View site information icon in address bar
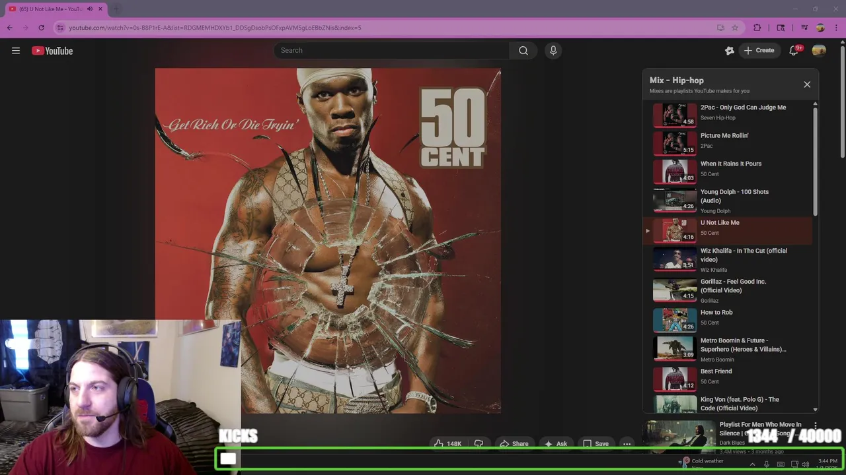The width and height of the screenshot is (846, 475). (x=60, y=28)
